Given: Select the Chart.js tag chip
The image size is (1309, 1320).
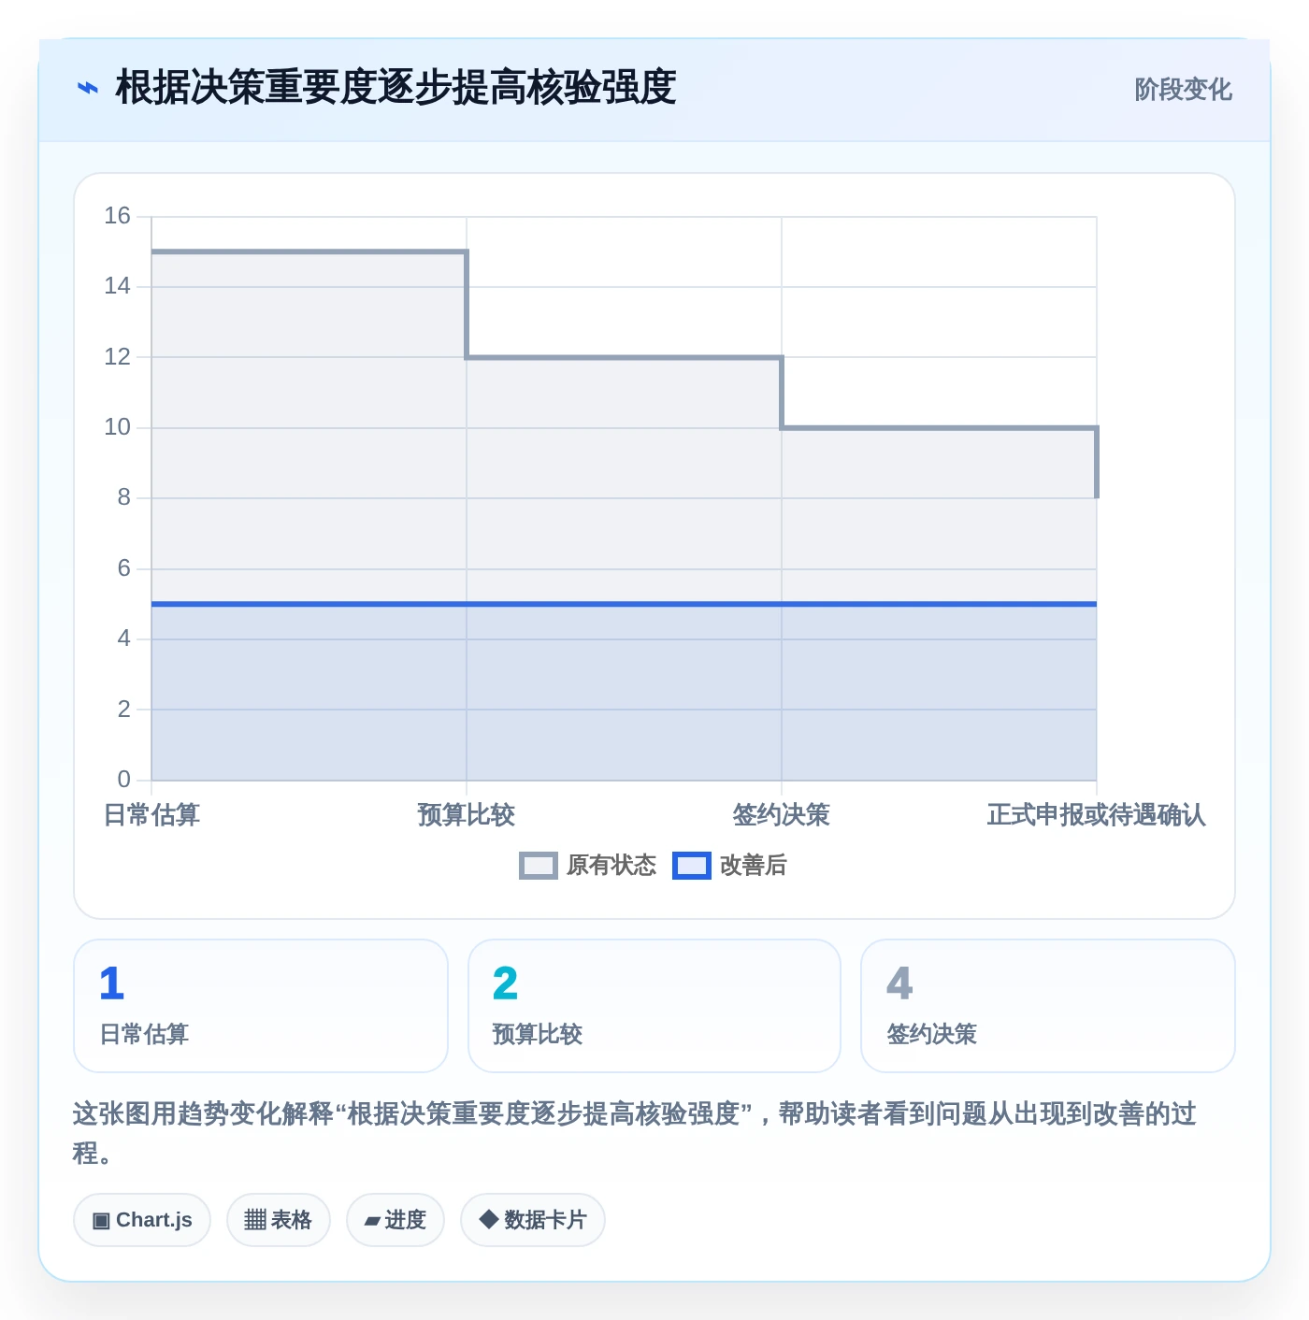Looking at the screenshot, I should pos(142,1220).
